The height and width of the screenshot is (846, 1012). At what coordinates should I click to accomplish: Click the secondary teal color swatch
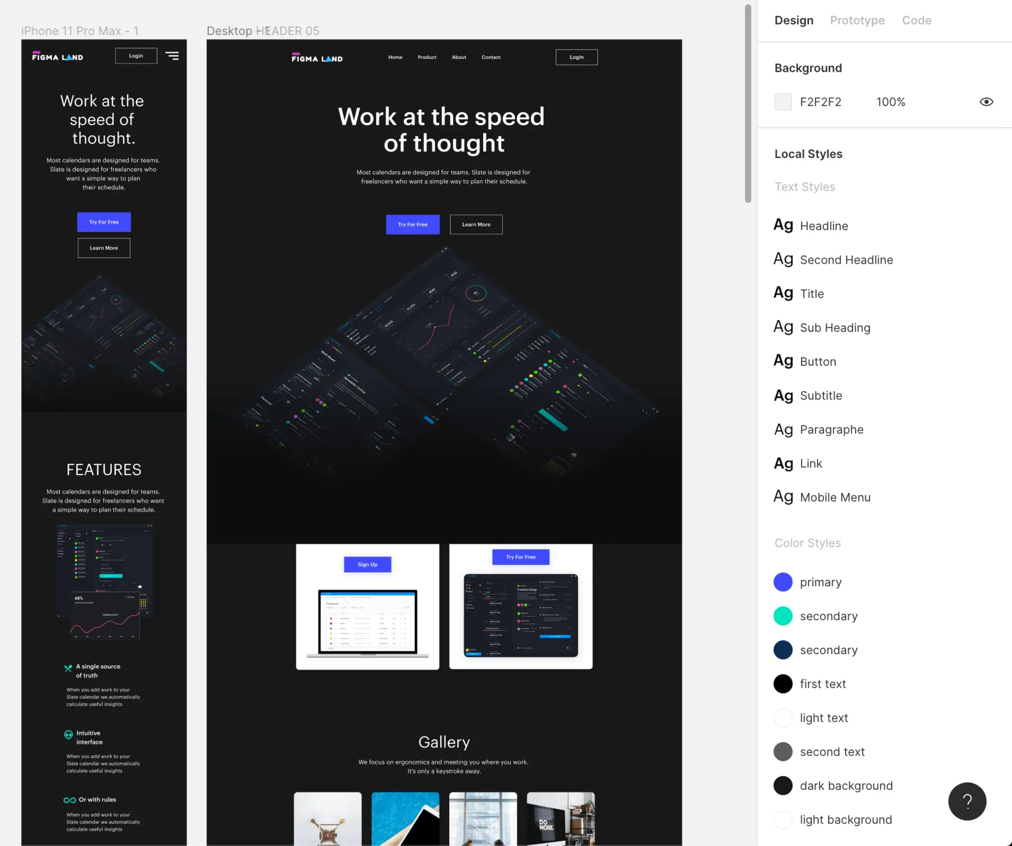point(783,616)
